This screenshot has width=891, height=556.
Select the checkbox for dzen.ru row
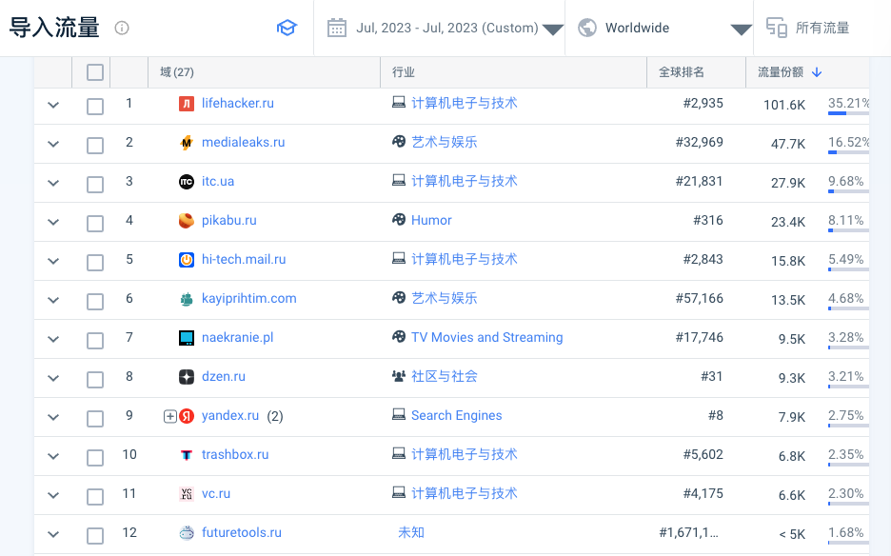(x=95, y=379)
